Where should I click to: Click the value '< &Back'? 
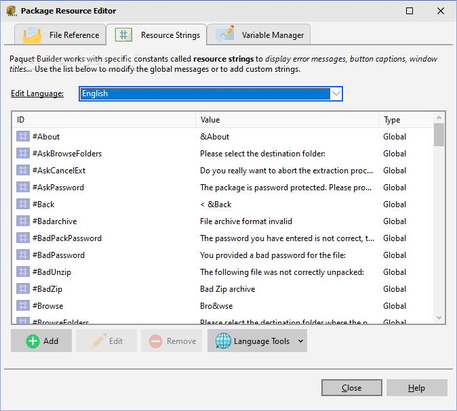tap(216, 204)
